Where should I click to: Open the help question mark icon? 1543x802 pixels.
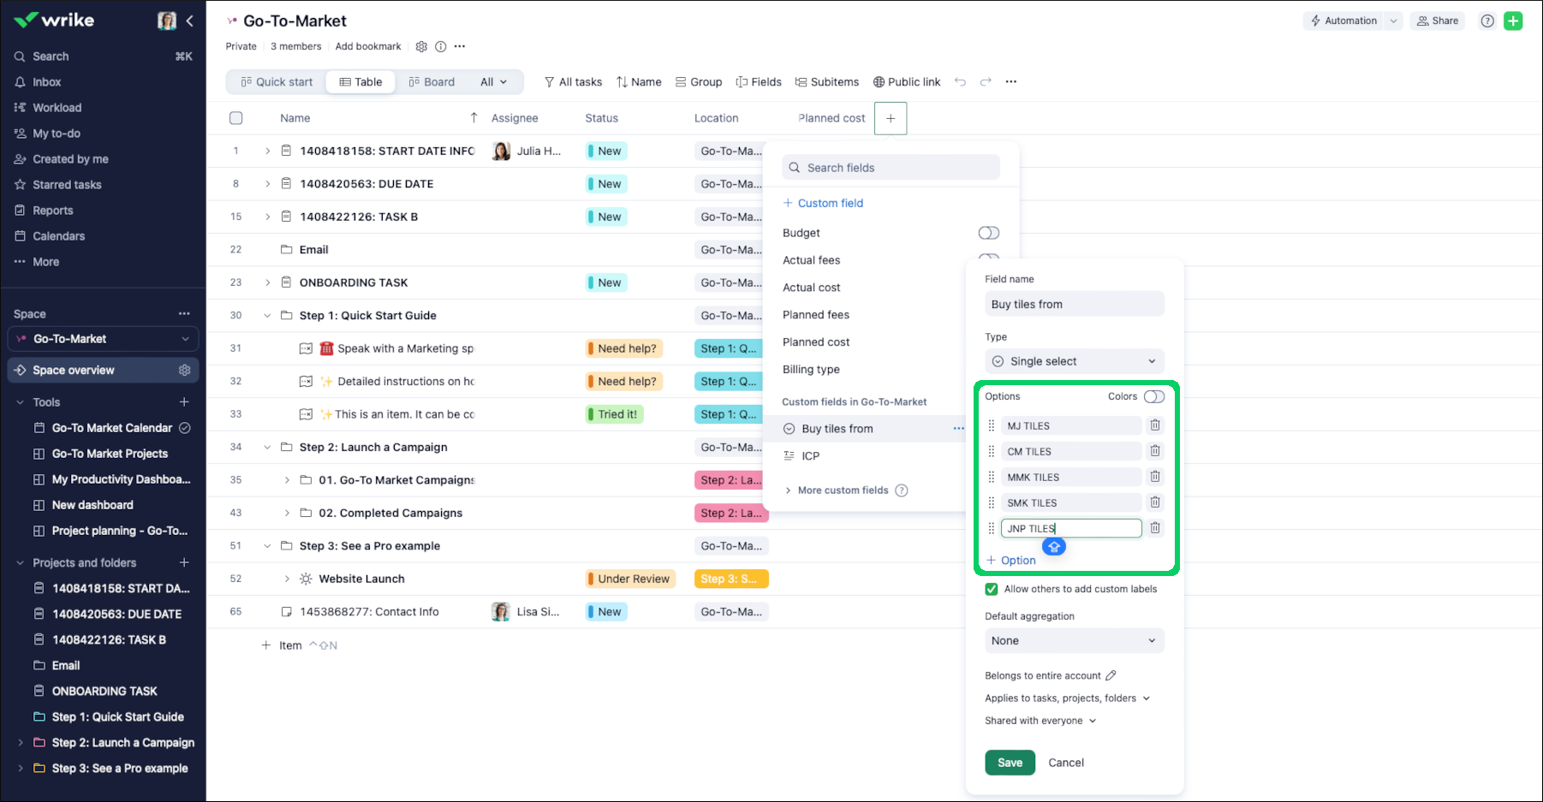click(x=1487, y=21)
